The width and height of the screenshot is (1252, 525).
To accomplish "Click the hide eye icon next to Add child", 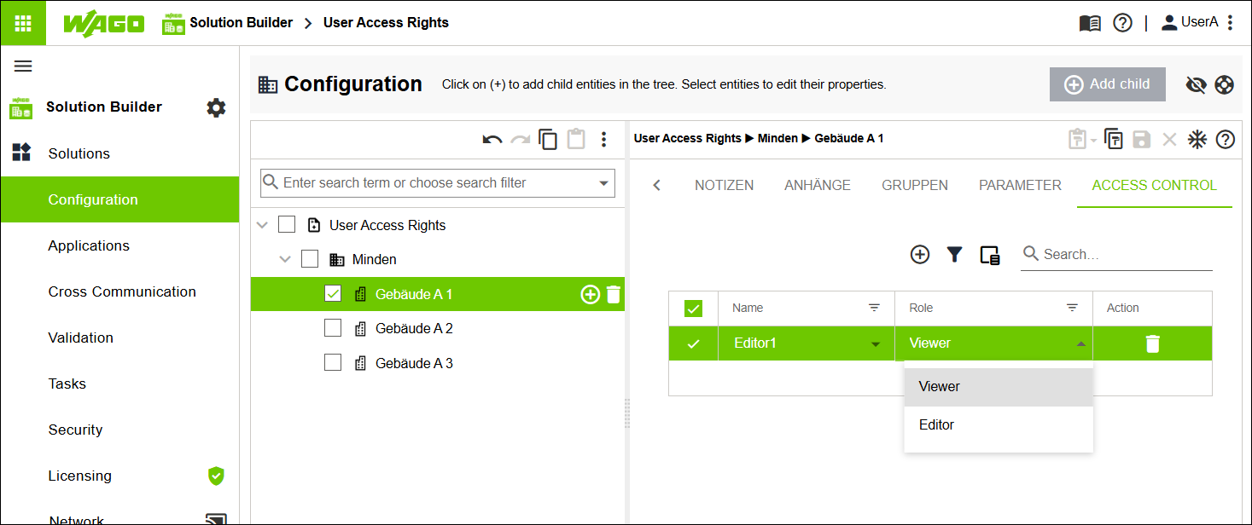I will [1196, 84].
